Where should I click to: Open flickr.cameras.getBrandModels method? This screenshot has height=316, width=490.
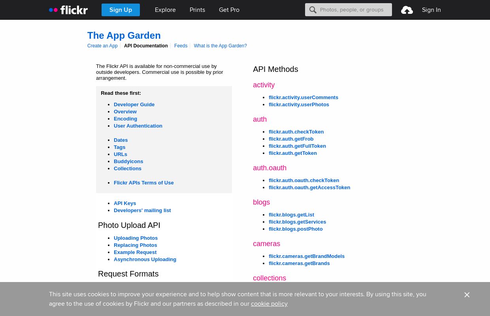coord(307,256)
